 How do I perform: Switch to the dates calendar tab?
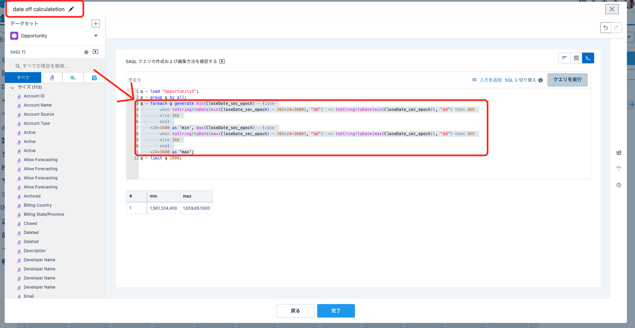(94, 78)
